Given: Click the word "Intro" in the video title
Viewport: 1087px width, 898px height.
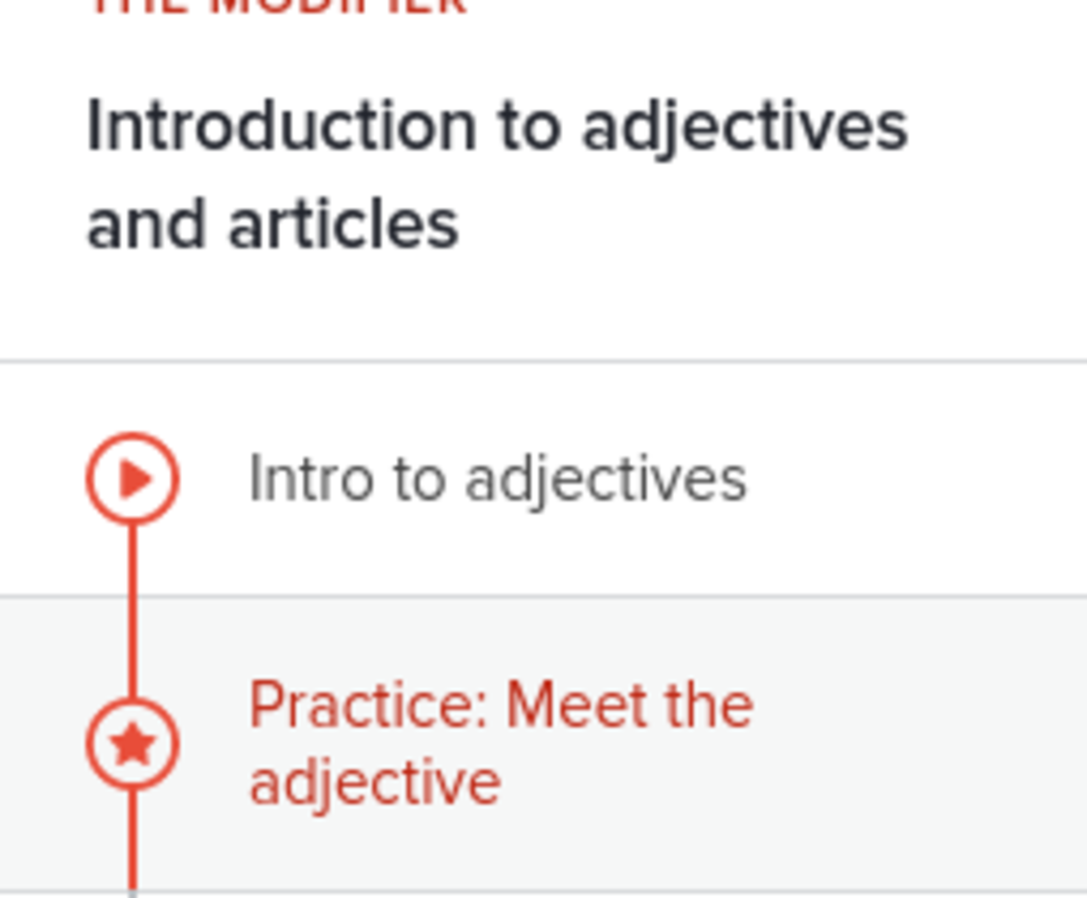Looking at the screenshot, I should (311, 479).
